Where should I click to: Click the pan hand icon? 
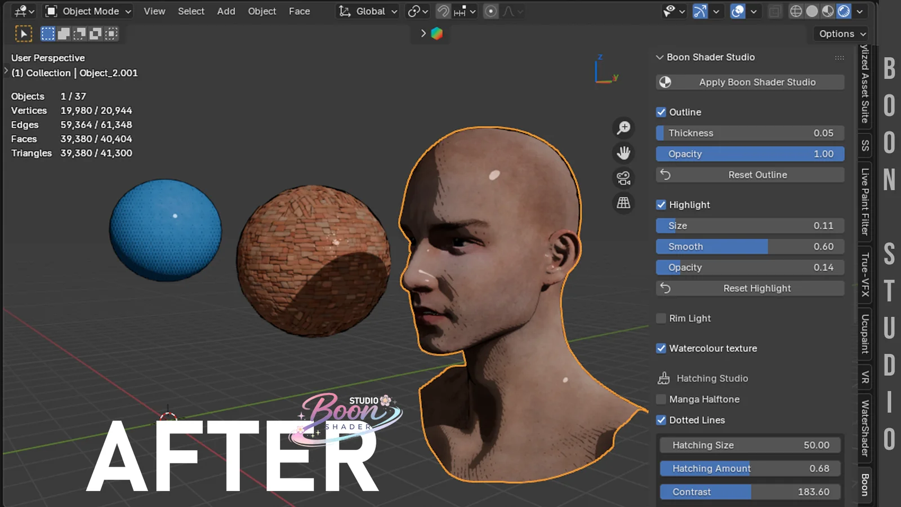click(623, 153)
